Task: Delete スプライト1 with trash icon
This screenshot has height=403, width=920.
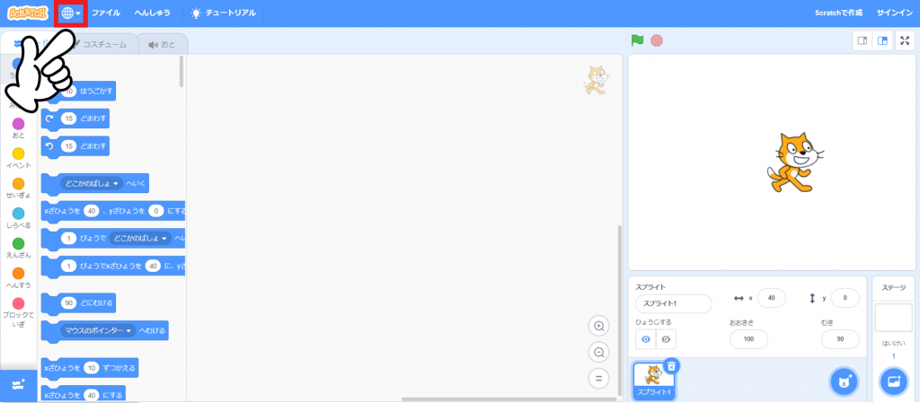Action: tap(672, 366)
